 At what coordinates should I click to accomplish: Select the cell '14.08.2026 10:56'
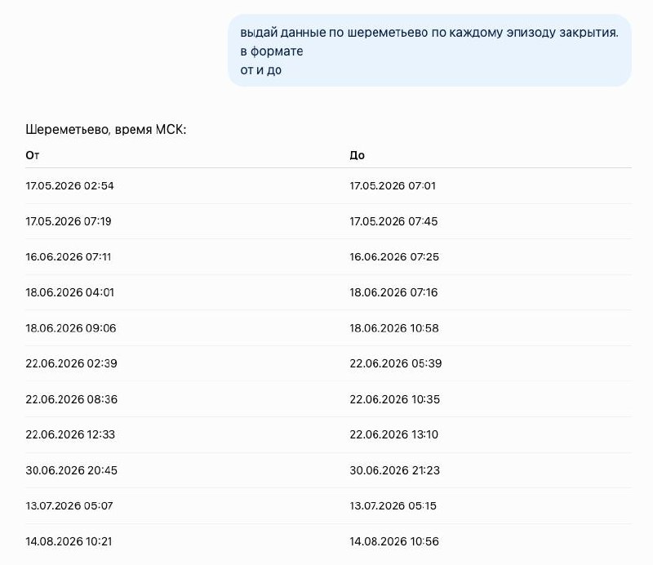[394, 541]
